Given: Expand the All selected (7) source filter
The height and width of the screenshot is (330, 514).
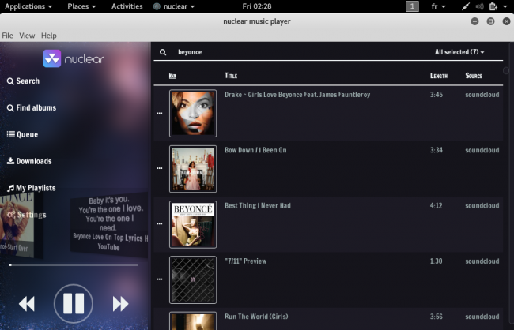Looking at the screenshot, I should click(x=459, y=52).
